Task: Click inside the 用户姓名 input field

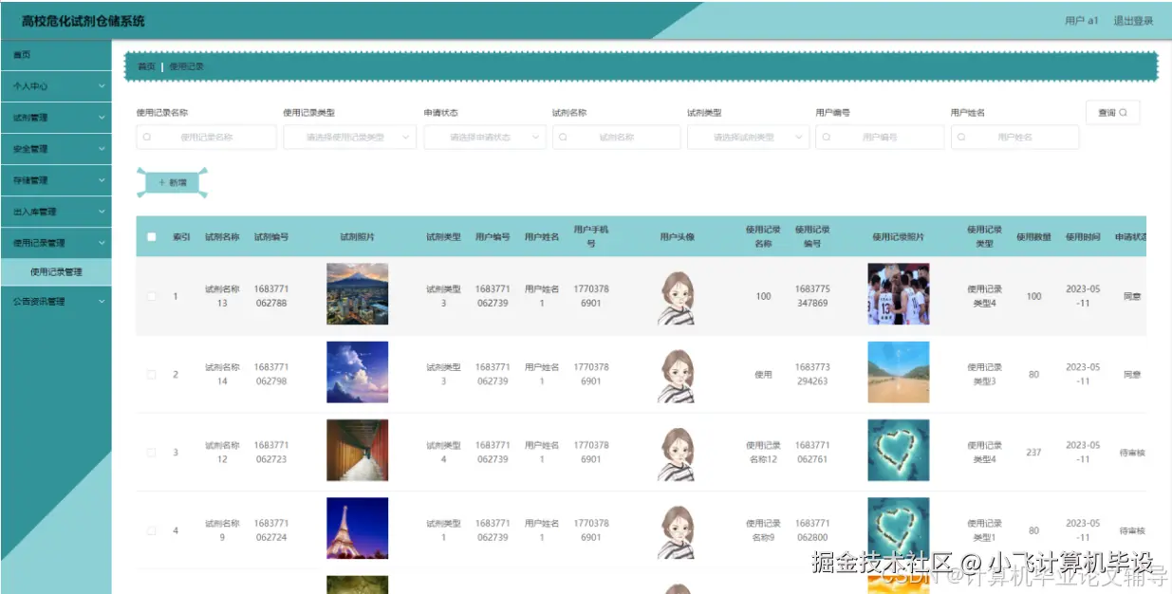Action: pos(1015,137)
